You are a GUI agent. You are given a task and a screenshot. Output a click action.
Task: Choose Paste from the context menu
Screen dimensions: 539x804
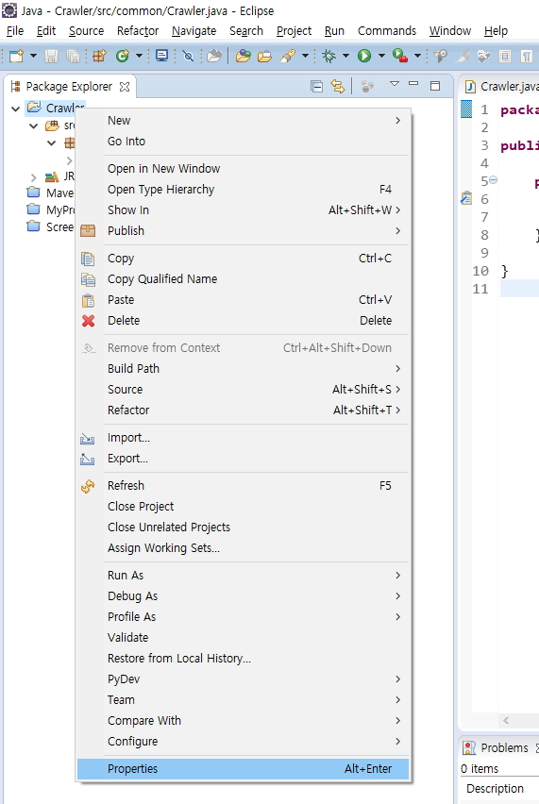[244, 300]
